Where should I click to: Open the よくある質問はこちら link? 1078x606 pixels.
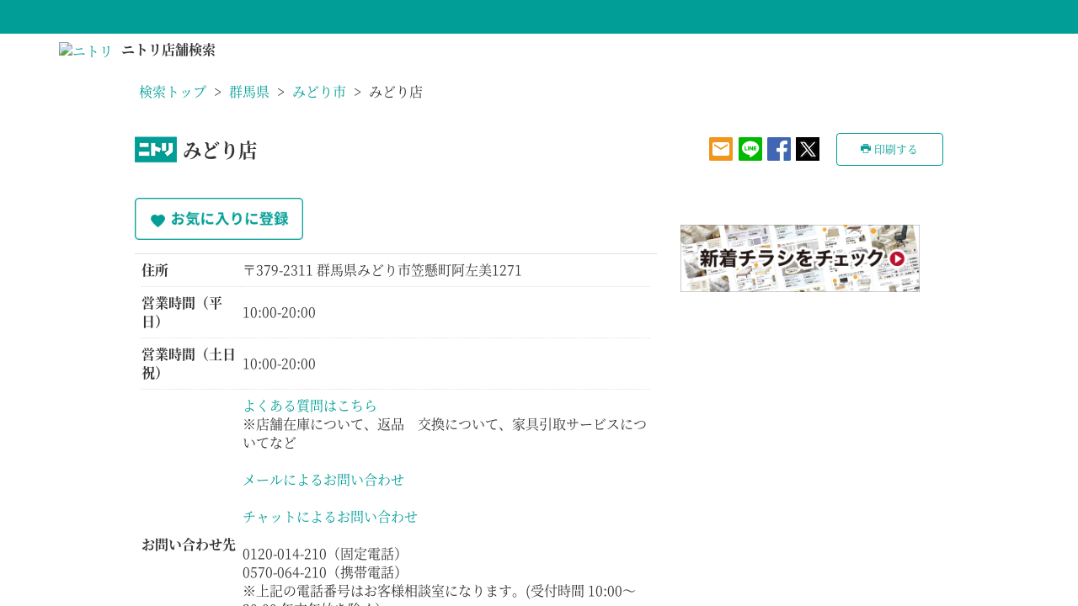pos(310,406)
